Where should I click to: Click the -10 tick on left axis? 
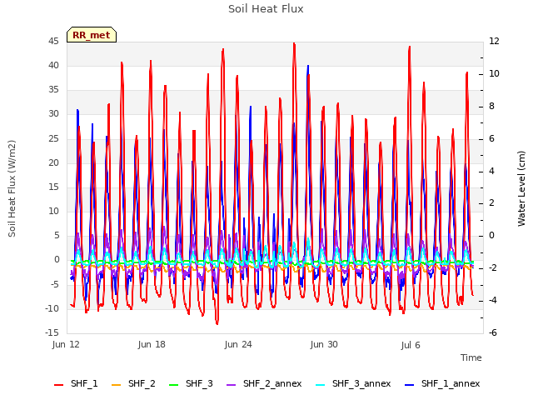(52, 308)
